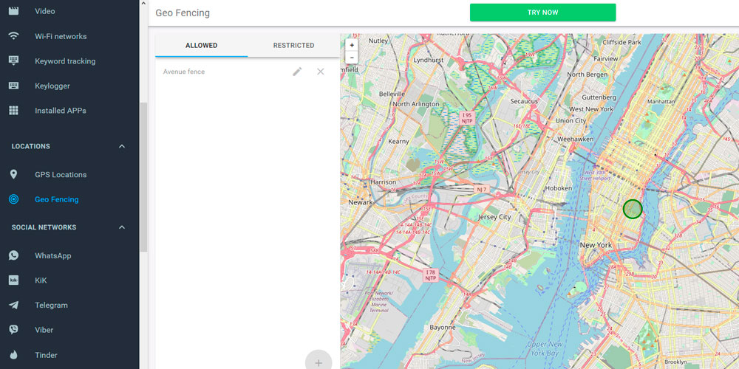Open Wi-Fi networks menu item
This screenshot has height=369, width=739.
pos(61,36)
